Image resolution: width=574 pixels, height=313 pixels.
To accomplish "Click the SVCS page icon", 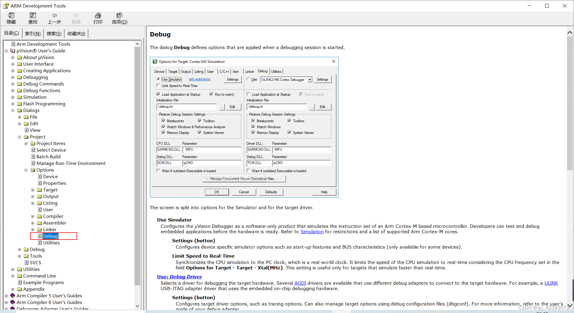I will point(26,262).
